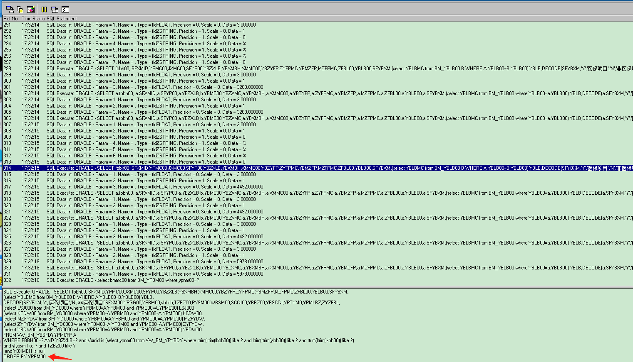Click the ZYFYDW subquery line in detail pane

[x=104, y=324]
